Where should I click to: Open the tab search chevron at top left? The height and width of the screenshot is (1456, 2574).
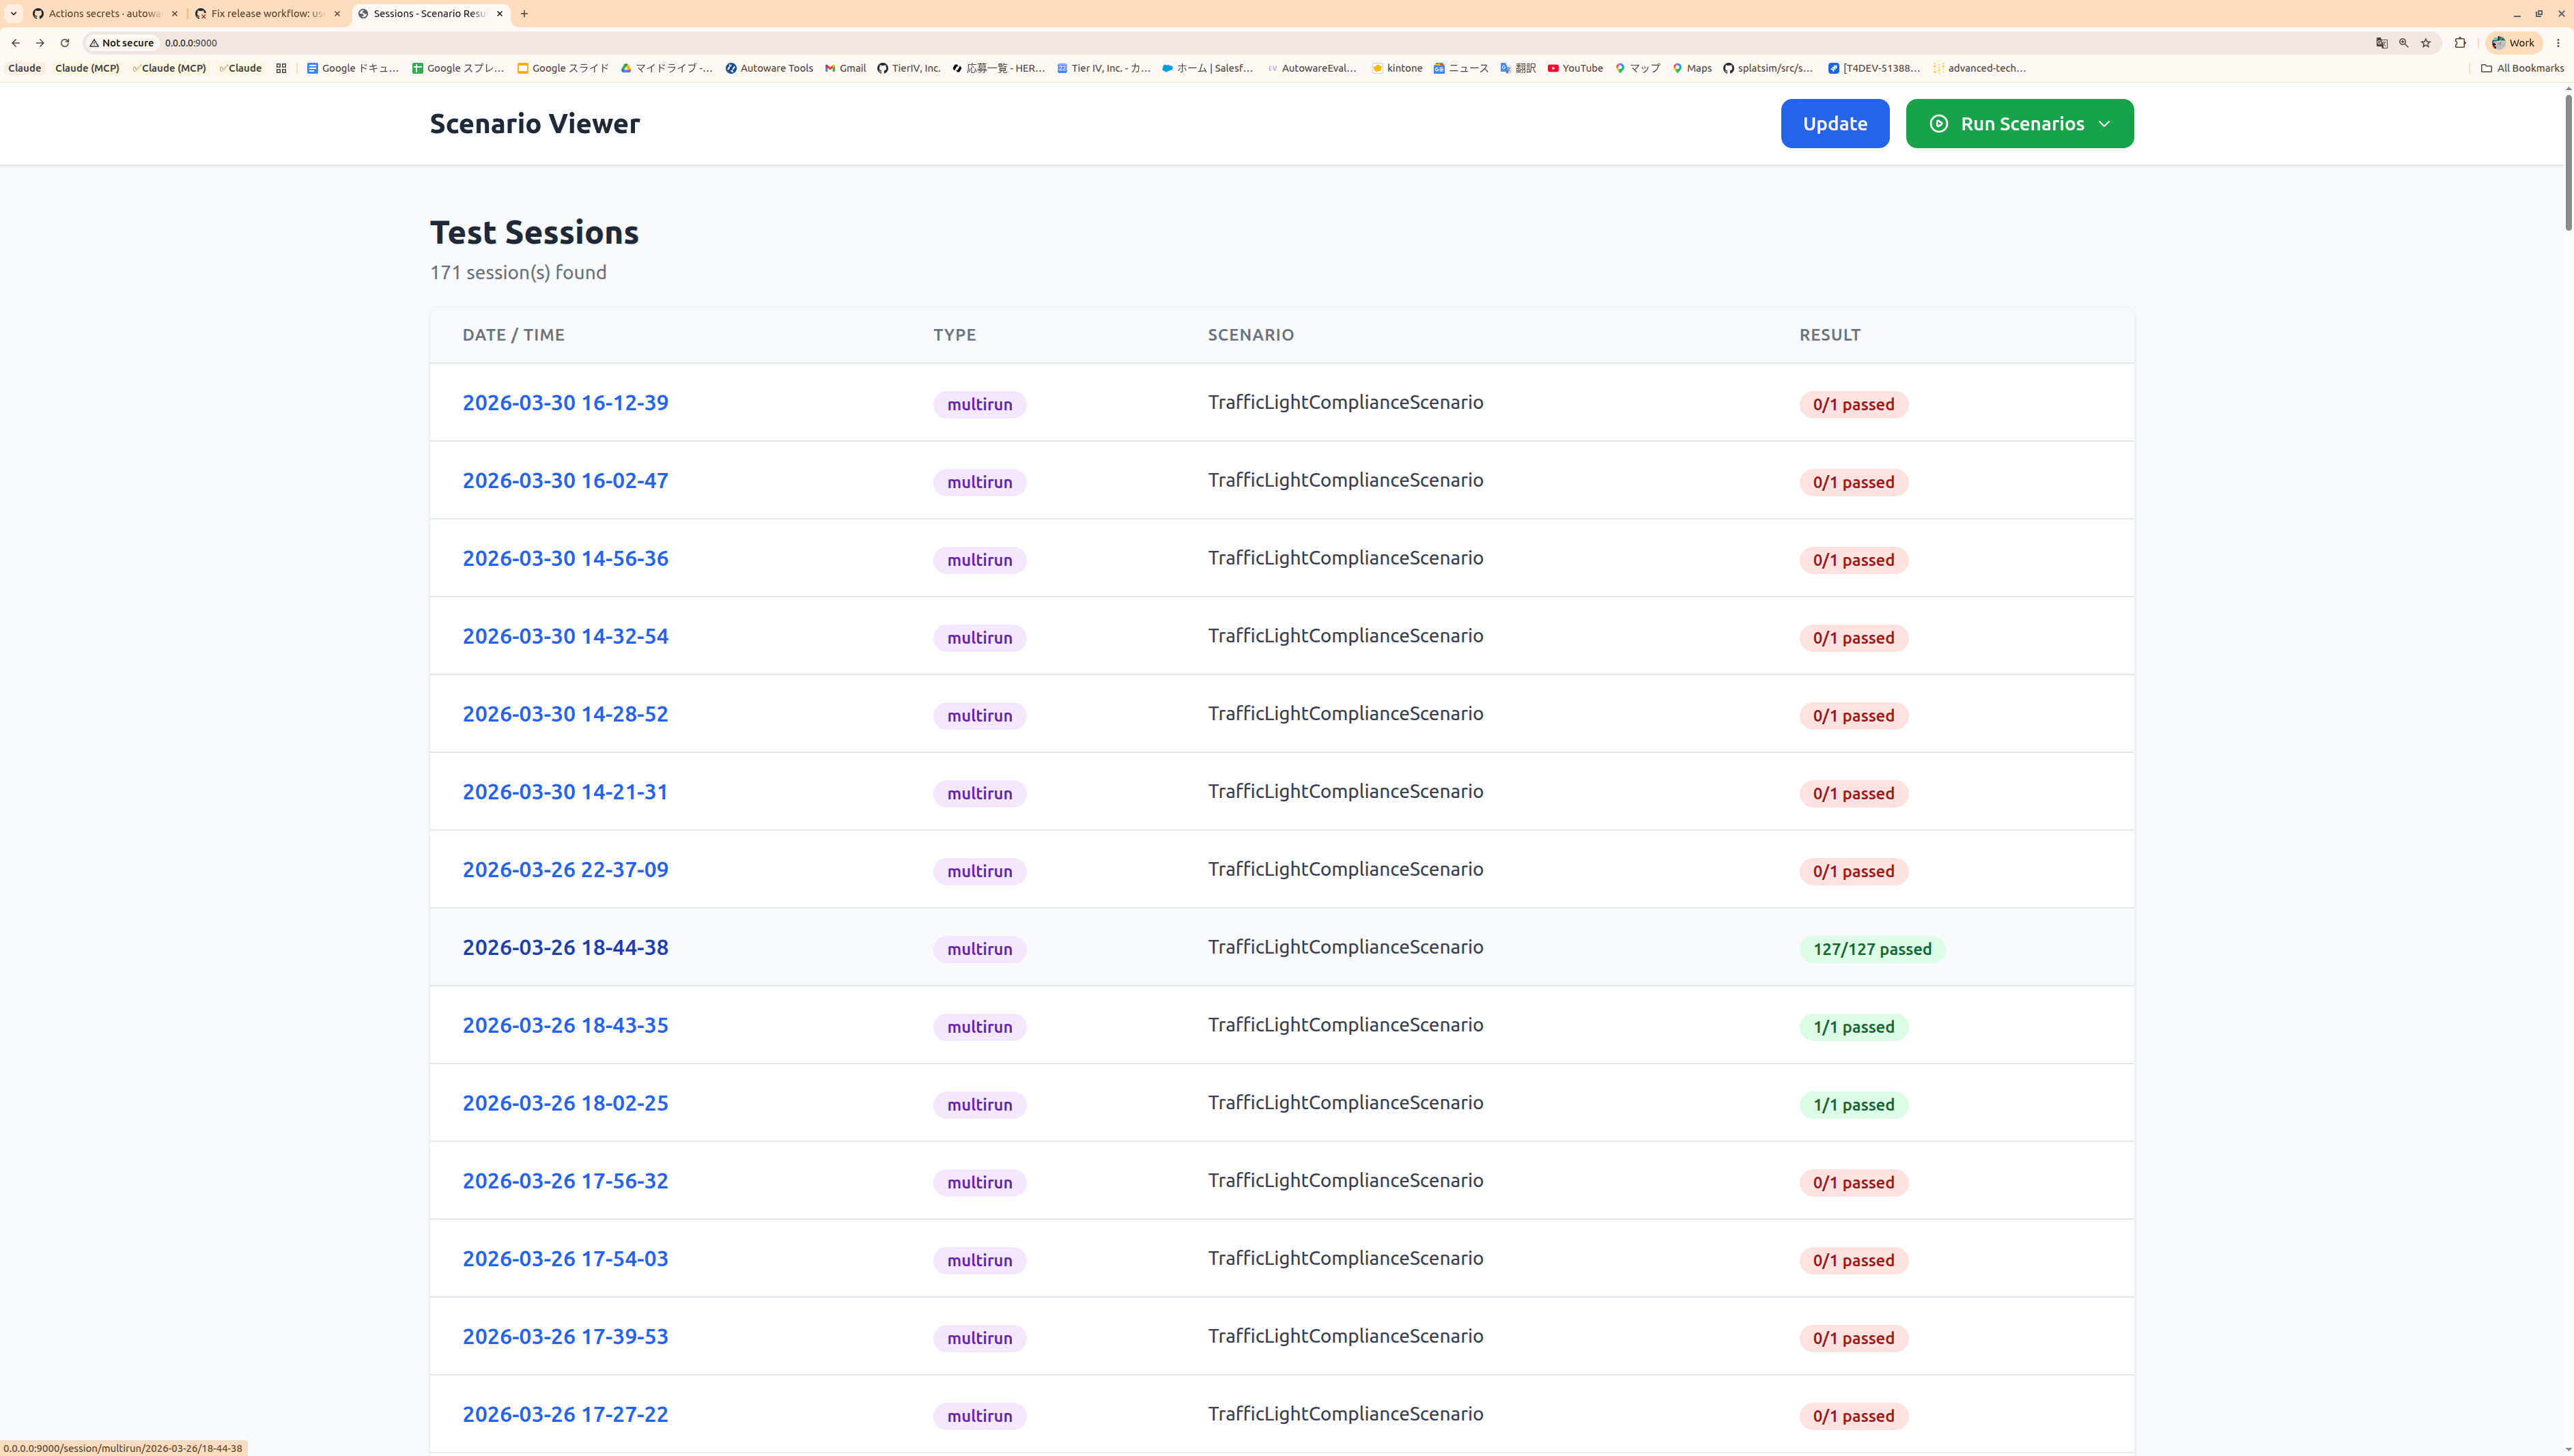point(14,14)
